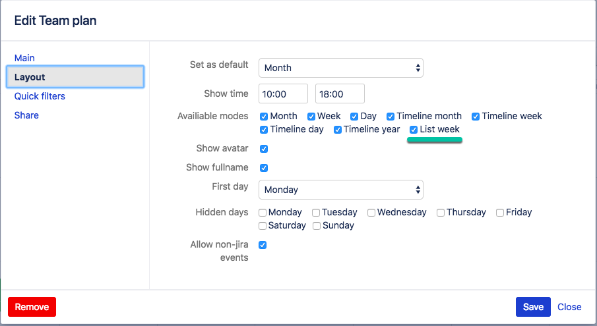Click the 10:00 start time field
Viewport: 597px width, 326px height.
(x=283, y=94)
